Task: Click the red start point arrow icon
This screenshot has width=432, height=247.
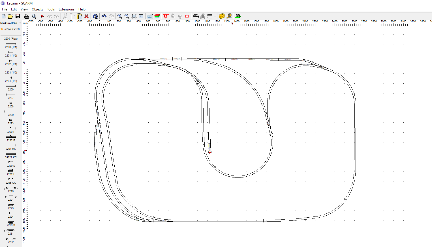Action: click(x=42, y=16)
